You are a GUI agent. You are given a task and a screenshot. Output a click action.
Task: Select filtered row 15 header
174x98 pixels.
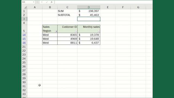(24, 39)
